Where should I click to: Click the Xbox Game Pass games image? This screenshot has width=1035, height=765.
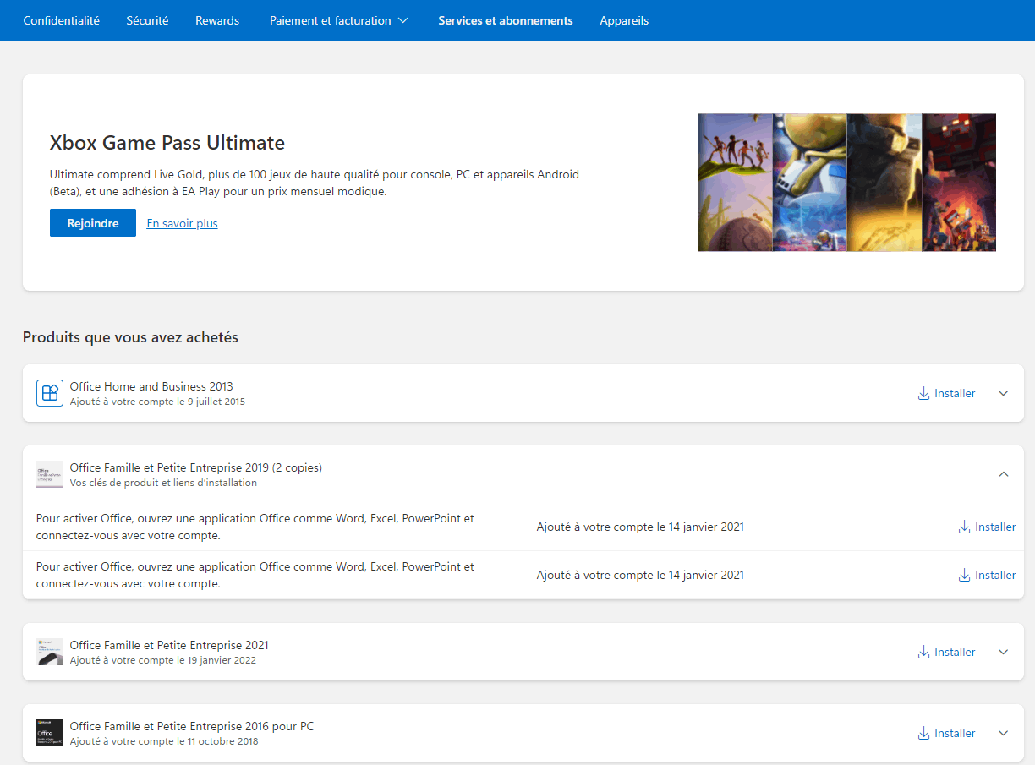(x=847, y=183)
